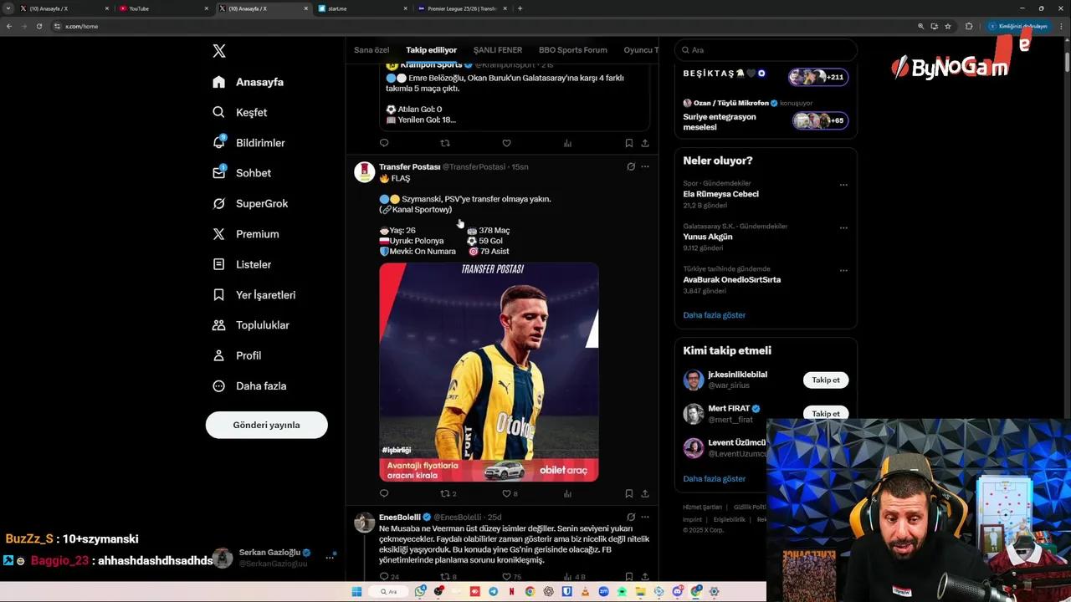Viewport: 1071px width, 602px height.
Task: Open SuperGrok from the sidebar
Action: 249,203
